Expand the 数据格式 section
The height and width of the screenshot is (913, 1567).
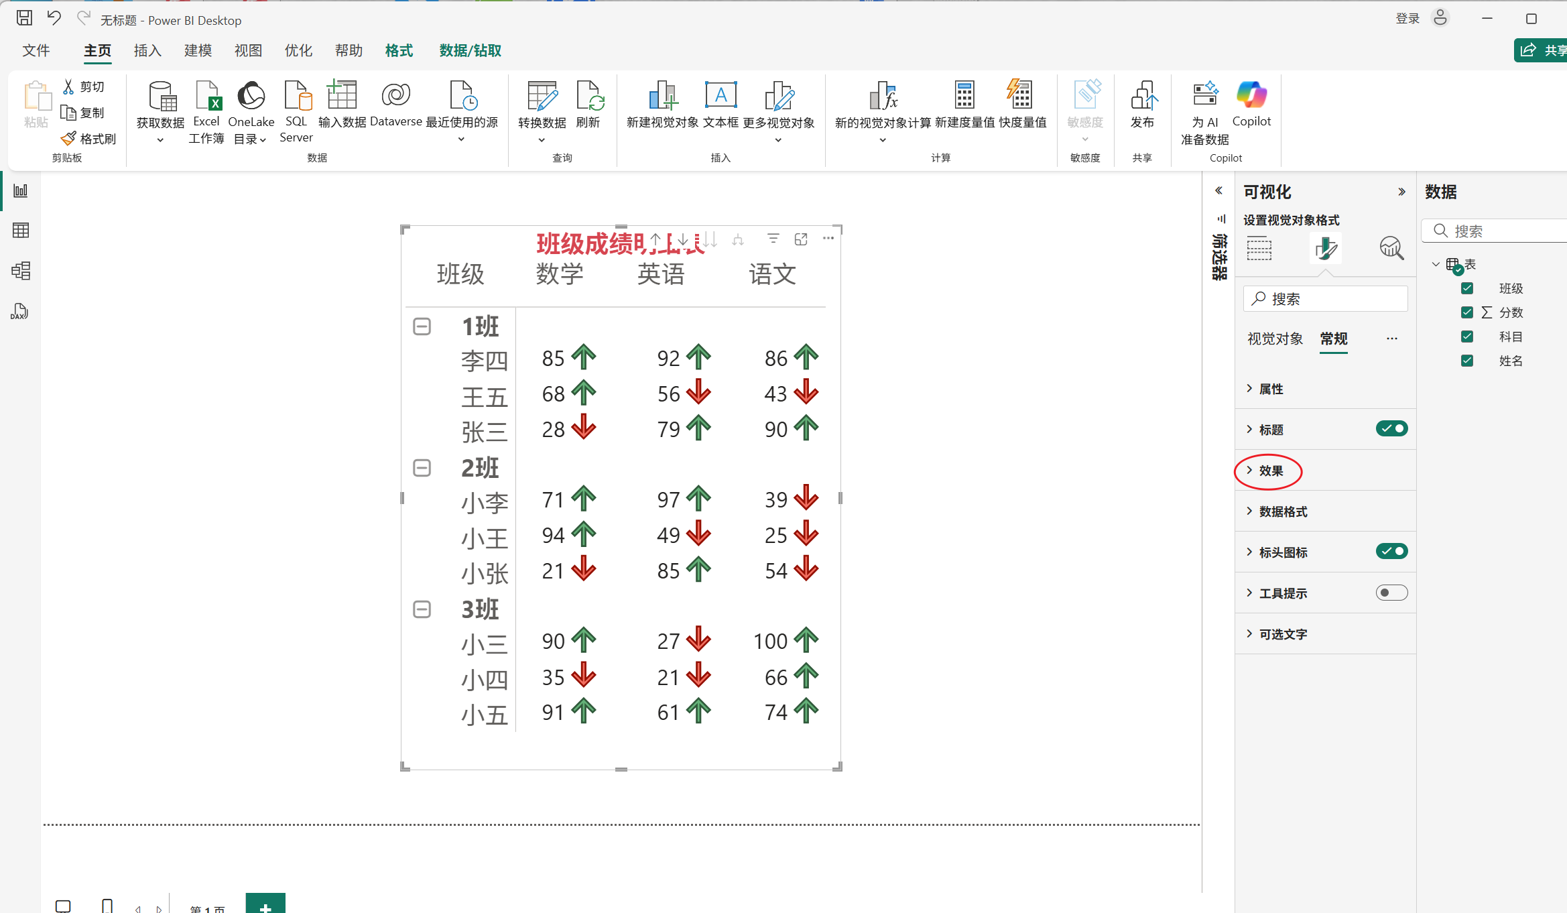pos(1282,511)
